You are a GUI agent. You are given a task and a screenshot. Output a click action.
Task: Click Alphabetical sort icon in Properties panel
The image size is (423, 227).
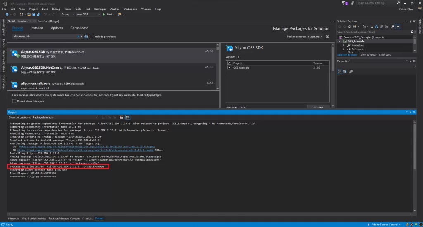coord(345,71)
